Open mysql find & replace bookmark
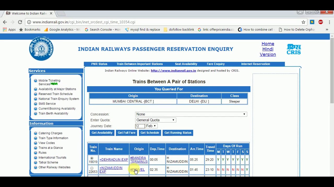 [142, 30]
